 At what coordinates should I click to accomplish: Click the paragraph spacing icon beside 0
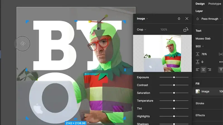(197, 62)
